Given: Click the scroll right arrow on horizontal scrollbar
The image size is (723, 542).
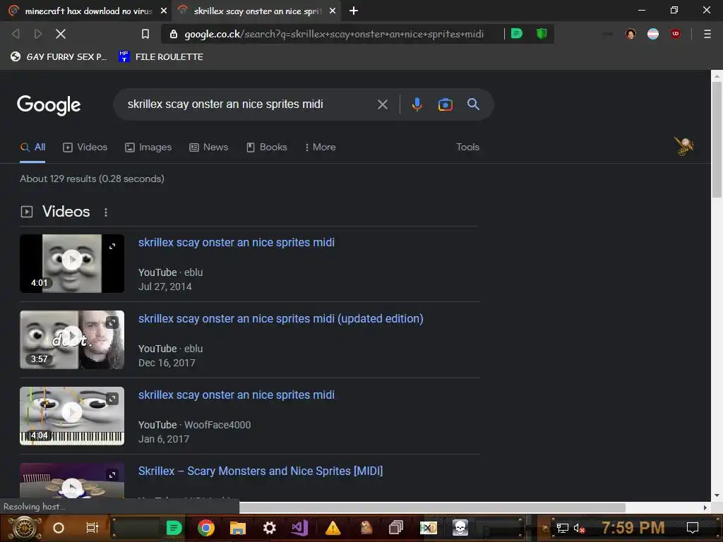Looking at the screenshot, I should 705,507.
